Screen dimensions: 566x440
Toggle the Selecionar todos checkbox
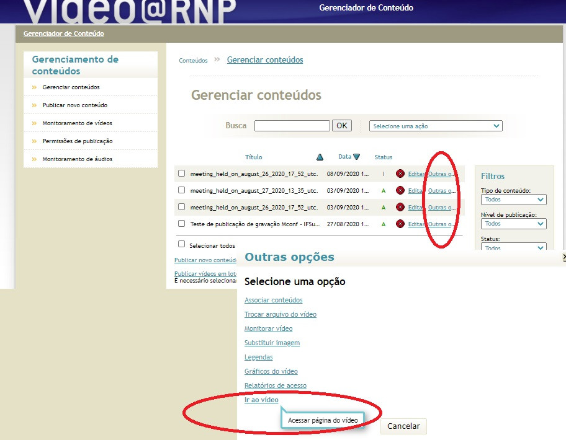pos(182,244)
